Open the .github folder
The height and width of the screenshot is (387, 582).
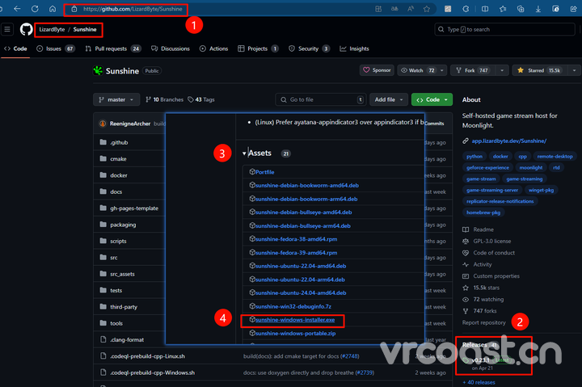pos(119,142)
